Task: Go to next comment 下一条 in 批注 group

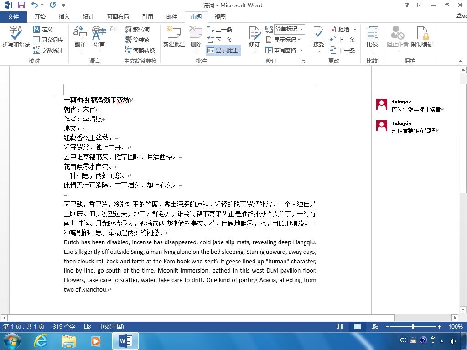Action: point(219,40)
